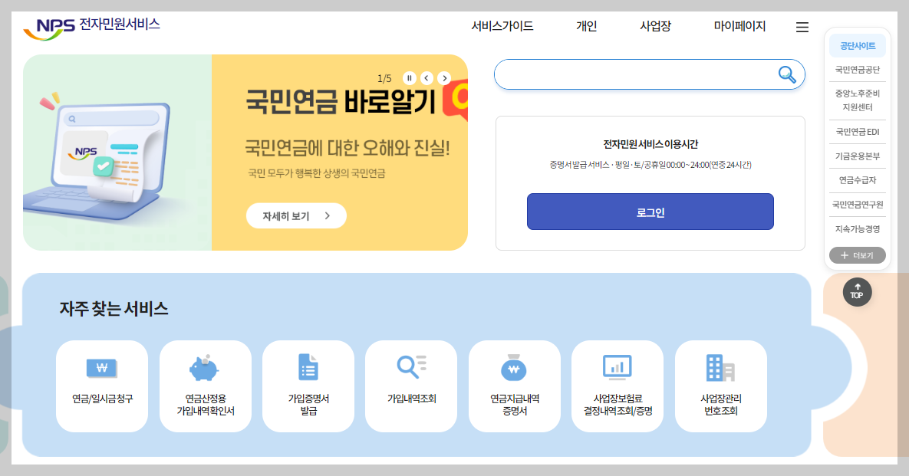Open 중앙노후준비 지원센터 link
This screenshot has width=909, height=476.
click(858, 100)
